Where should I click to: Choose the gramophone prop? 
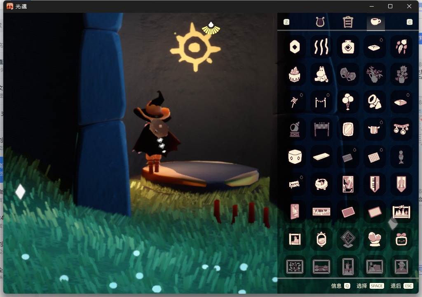pyautogui.click(x=295, y=130)
